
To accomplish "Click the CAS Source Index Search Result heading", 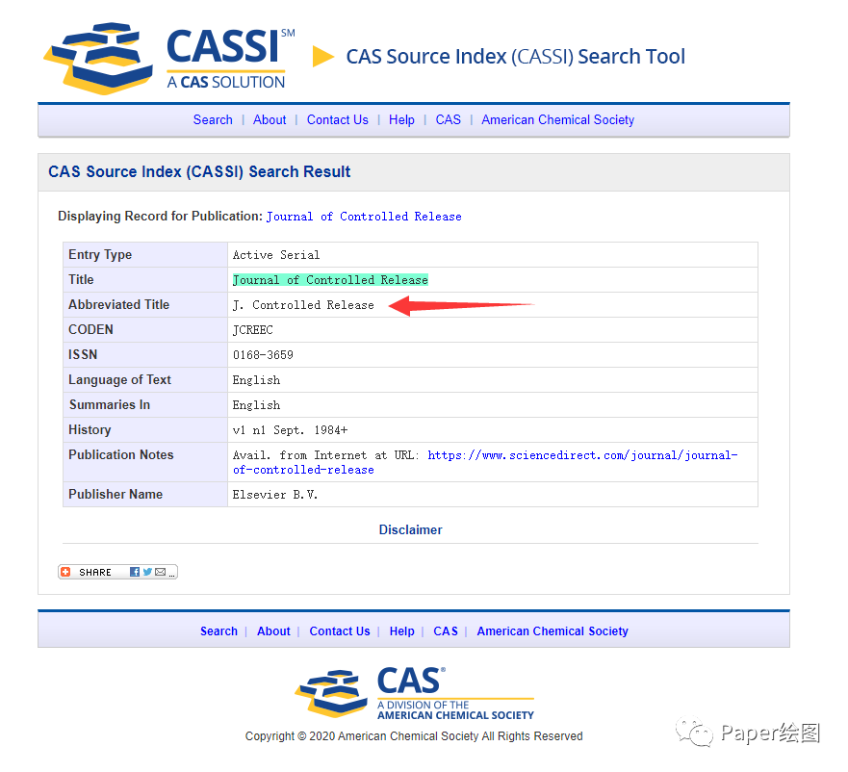I will 199,171.
